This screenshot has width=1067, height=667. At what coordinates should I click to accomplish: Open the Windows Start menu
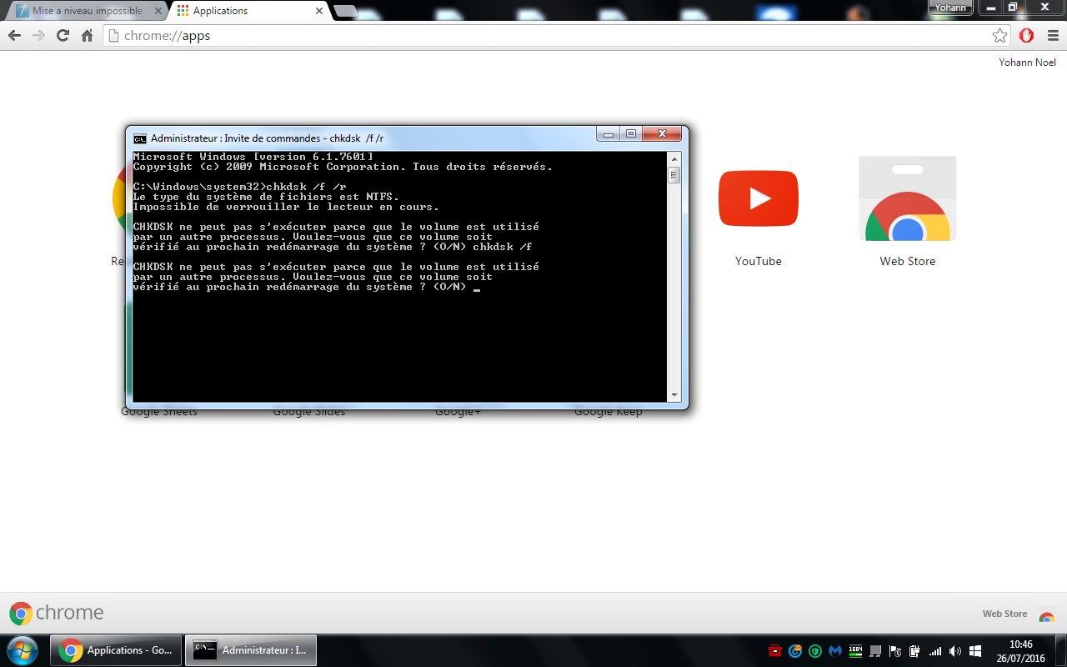(23, 649)
